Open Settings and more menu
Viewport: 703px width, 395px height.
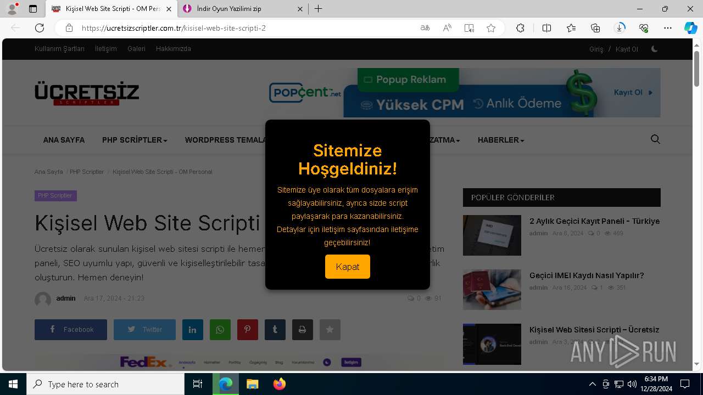tap(668, 28)
